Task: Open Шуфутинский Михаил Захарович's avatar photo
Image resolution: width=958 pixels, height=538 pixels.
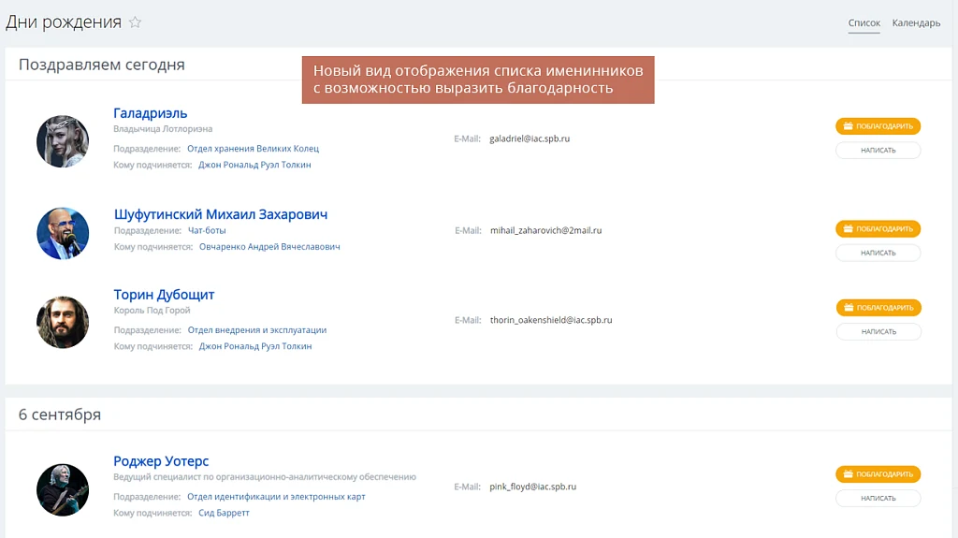Action: pos(63,234)
